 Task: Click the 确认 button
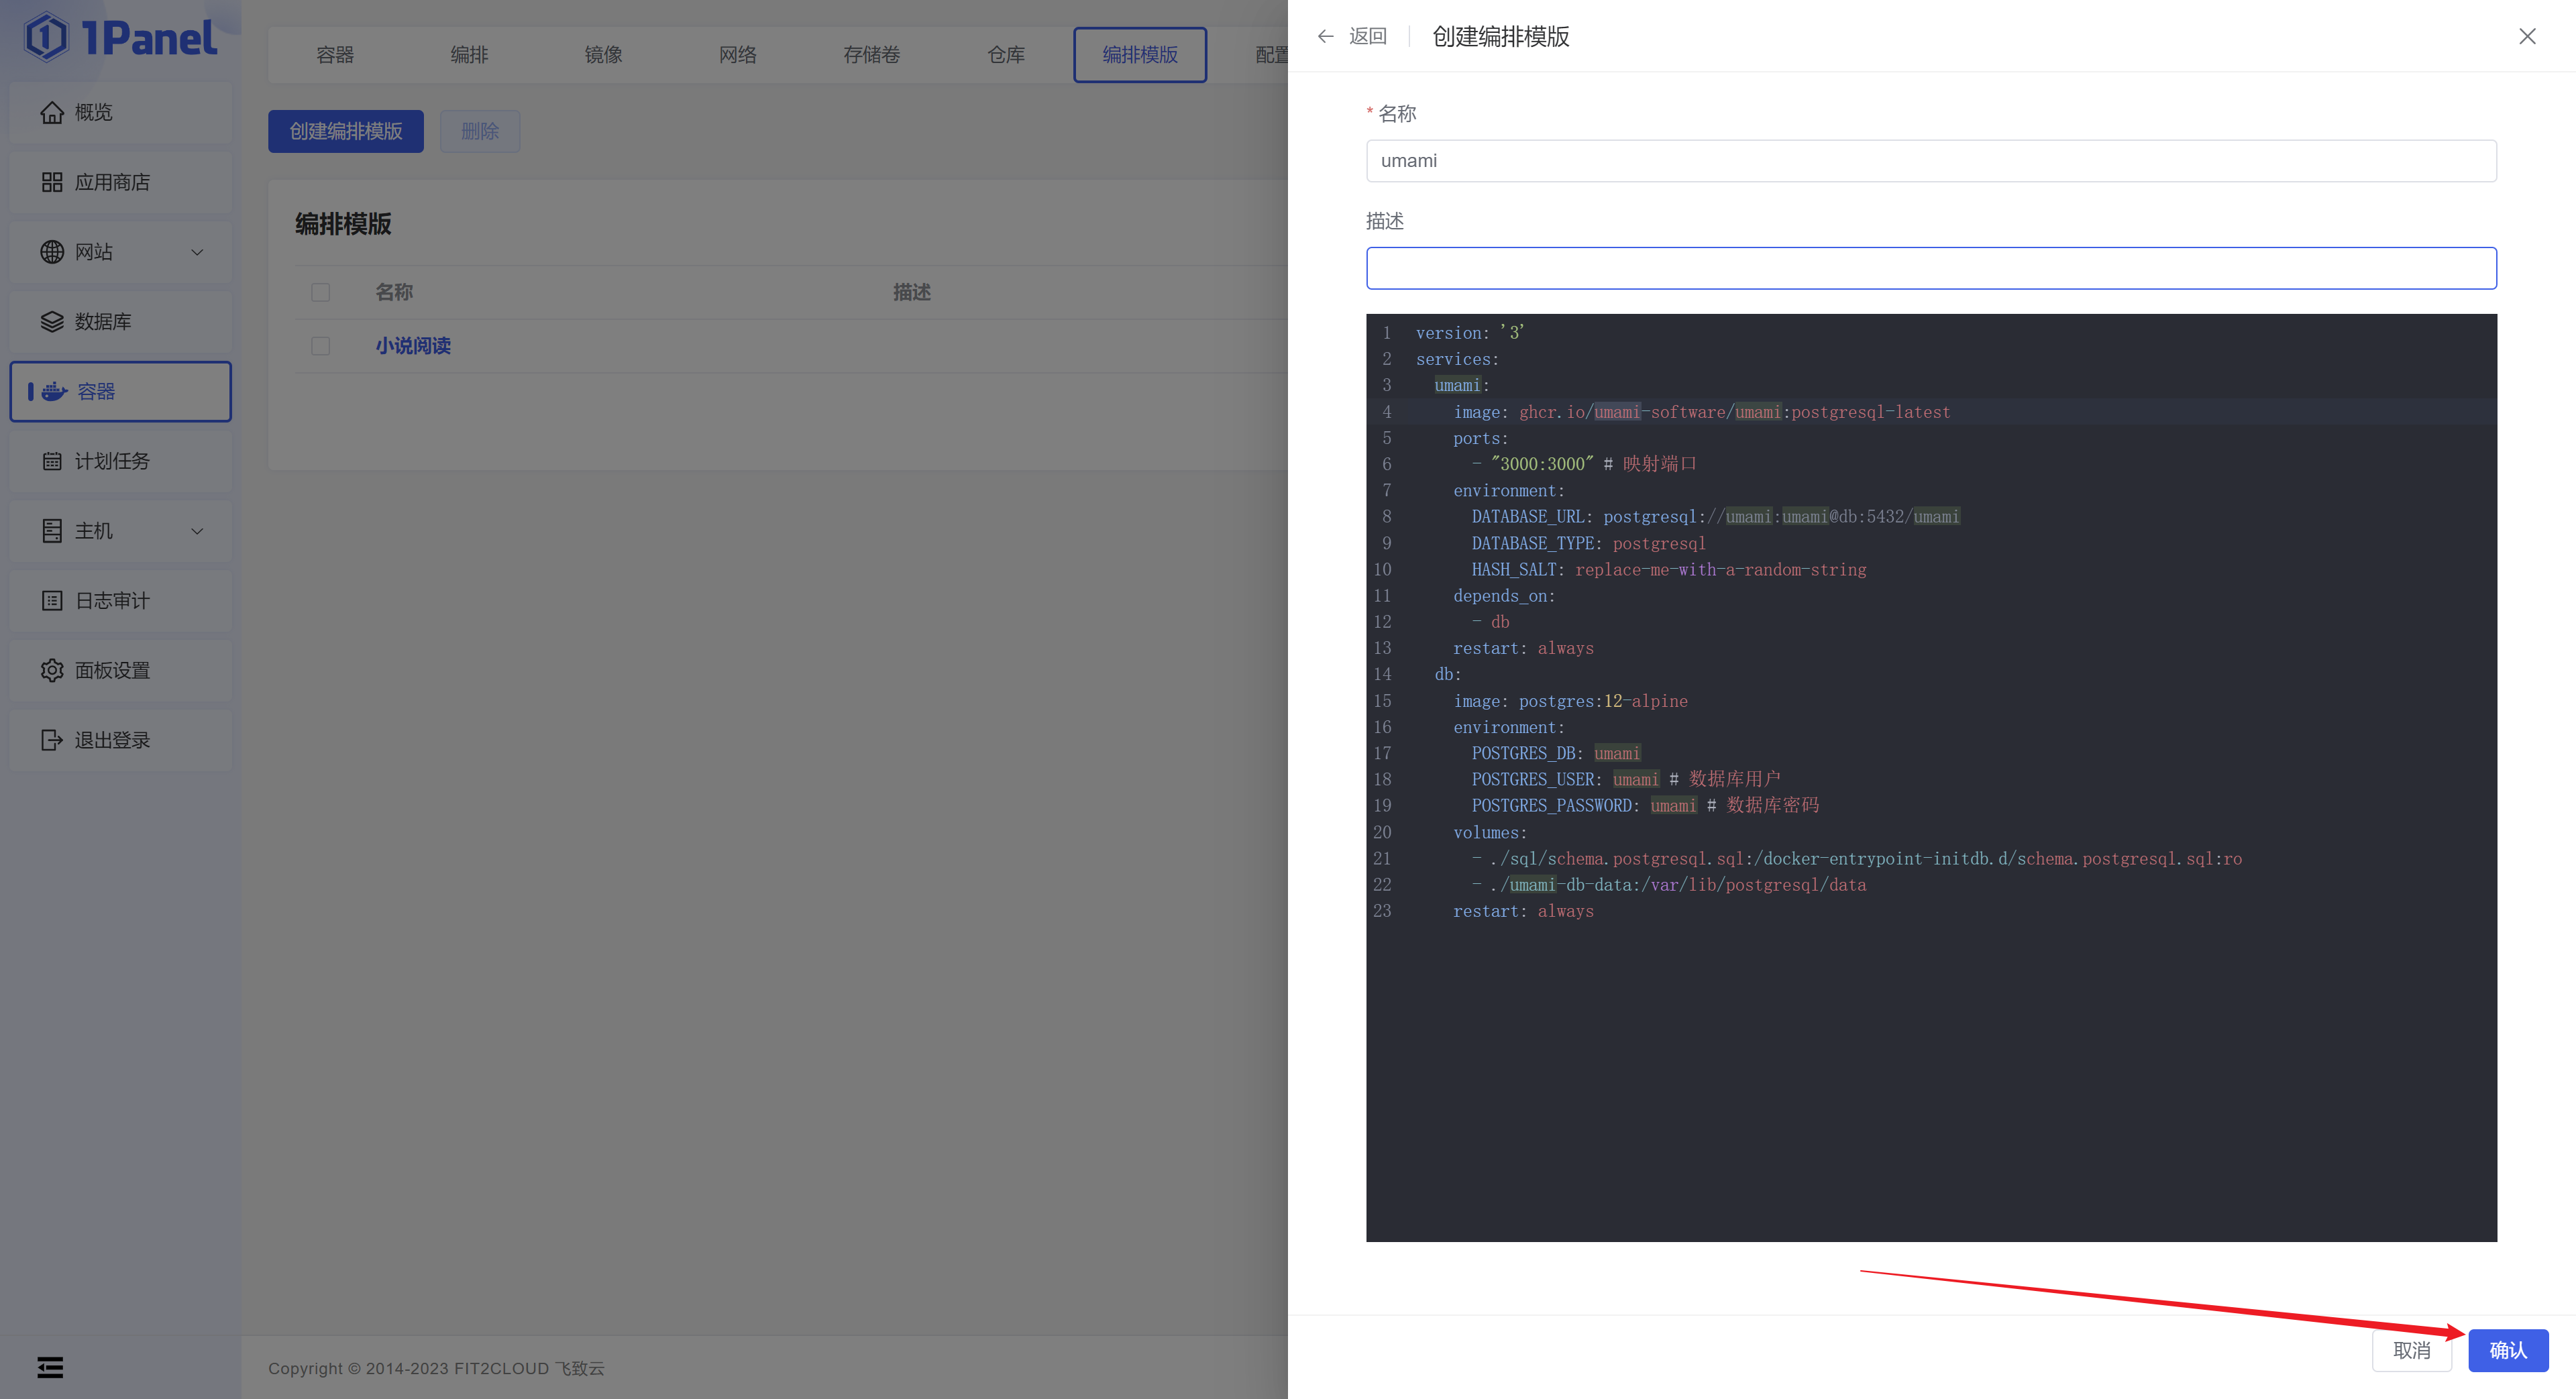pos(2507,1350)
